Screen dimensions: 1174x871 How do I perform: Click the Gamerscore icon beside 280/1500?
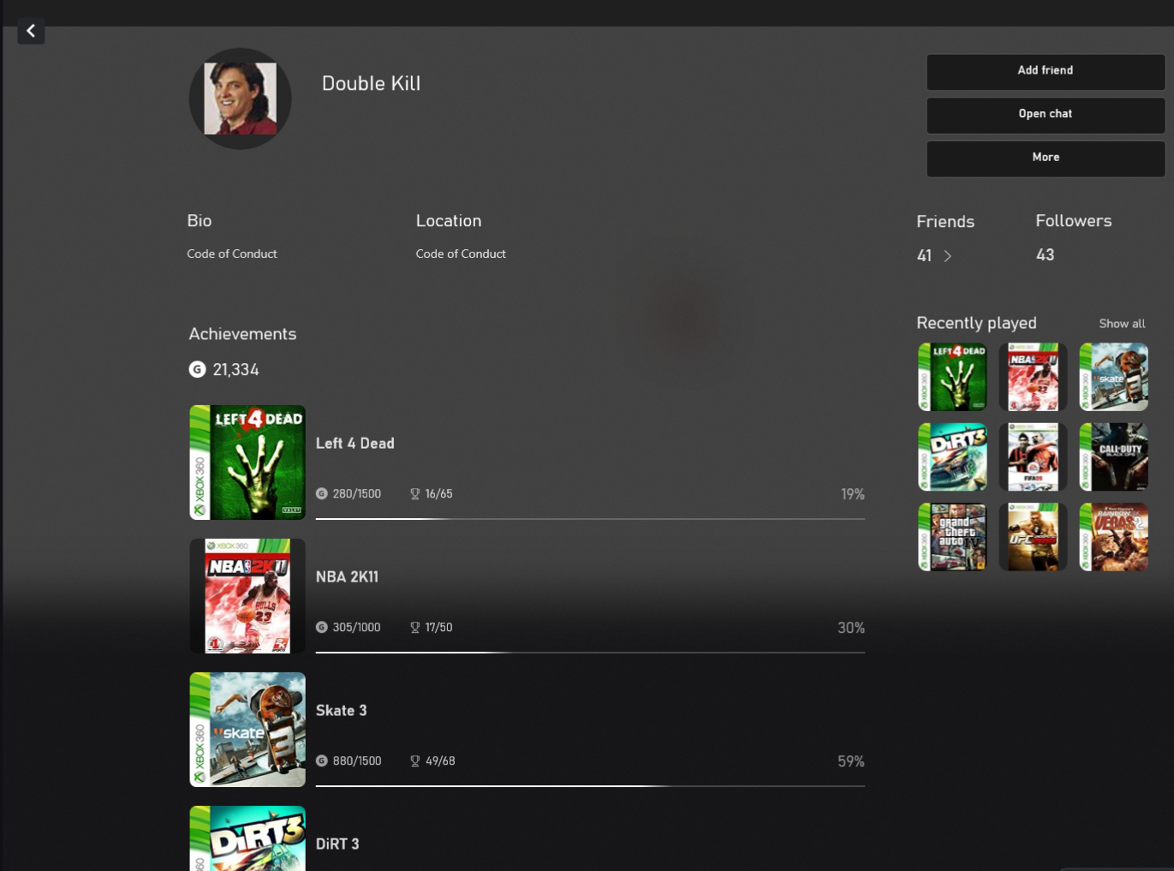[x=322, y=493]
